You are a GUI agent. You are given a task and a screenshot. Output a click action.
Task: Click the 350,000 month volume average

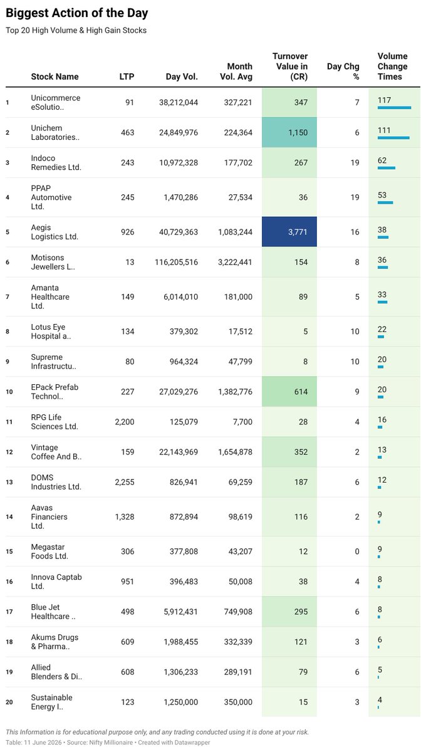[x=238, y=702]
